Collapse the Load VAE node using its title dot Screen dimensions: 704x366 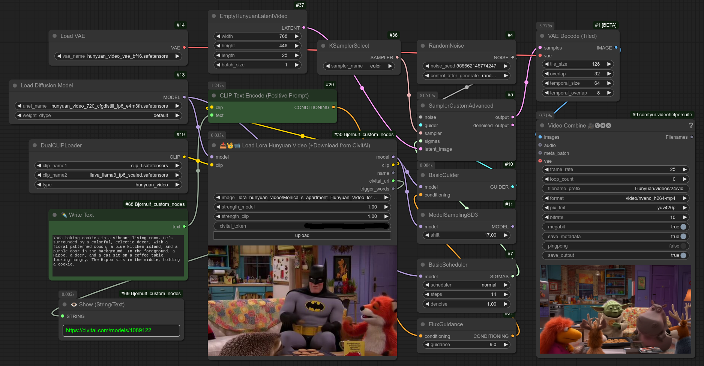pos(55,36)
